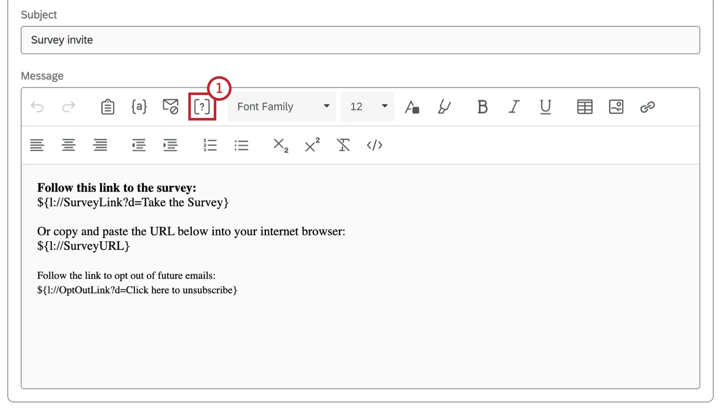Insert an image using the picture icon
Viewport: 721px width, 415px height.
[x=616, y=107]
